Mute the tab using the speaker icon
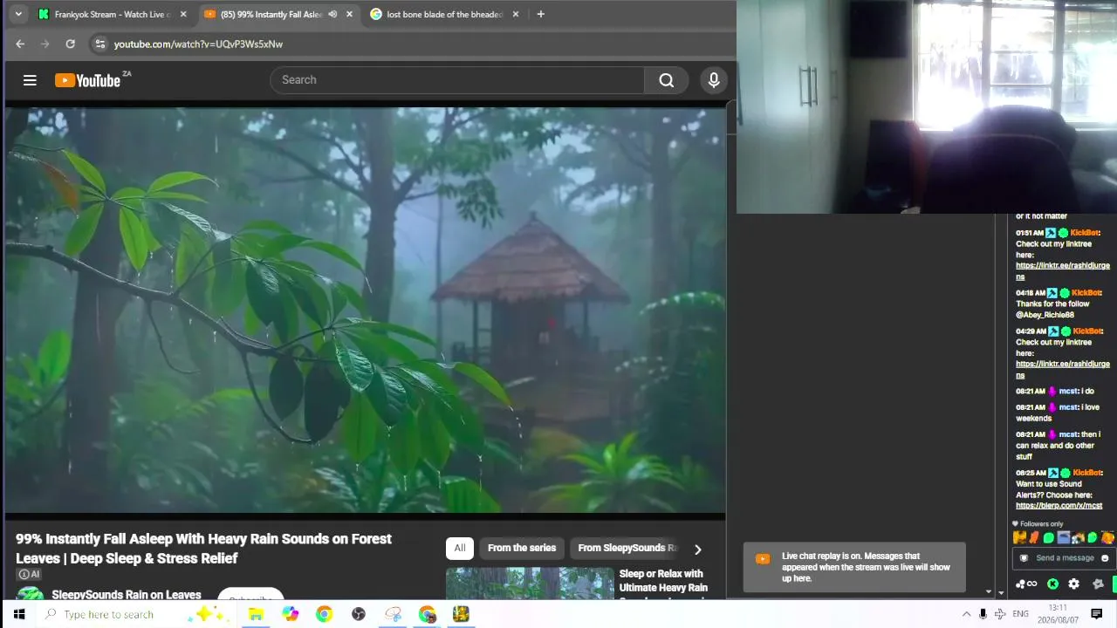1117x628 pixels. click(332, 14)
